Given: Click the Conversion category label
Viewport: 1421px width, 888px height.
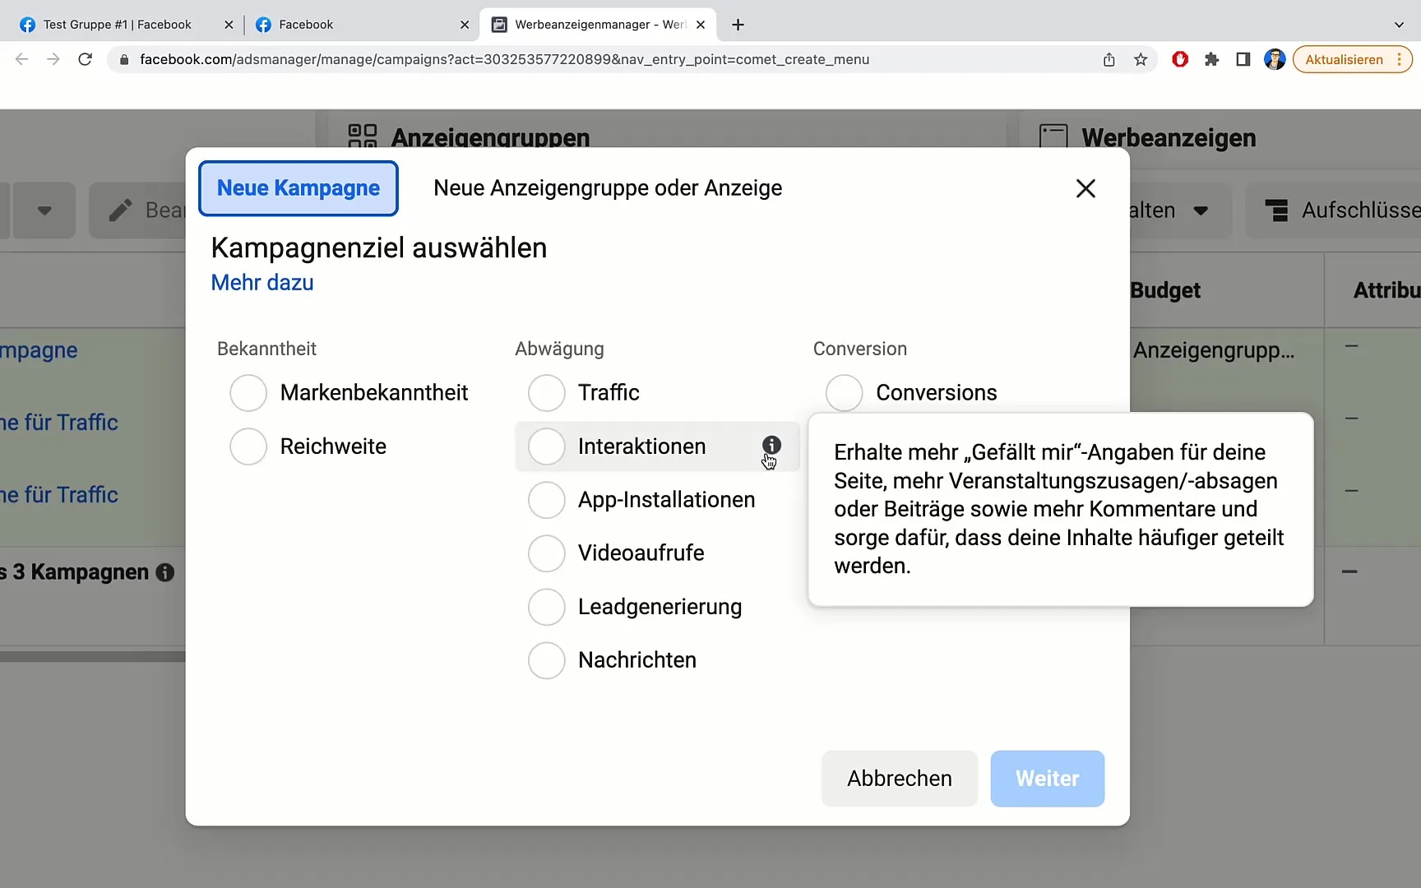Looking at the screenshot, I should coord(860,349).
